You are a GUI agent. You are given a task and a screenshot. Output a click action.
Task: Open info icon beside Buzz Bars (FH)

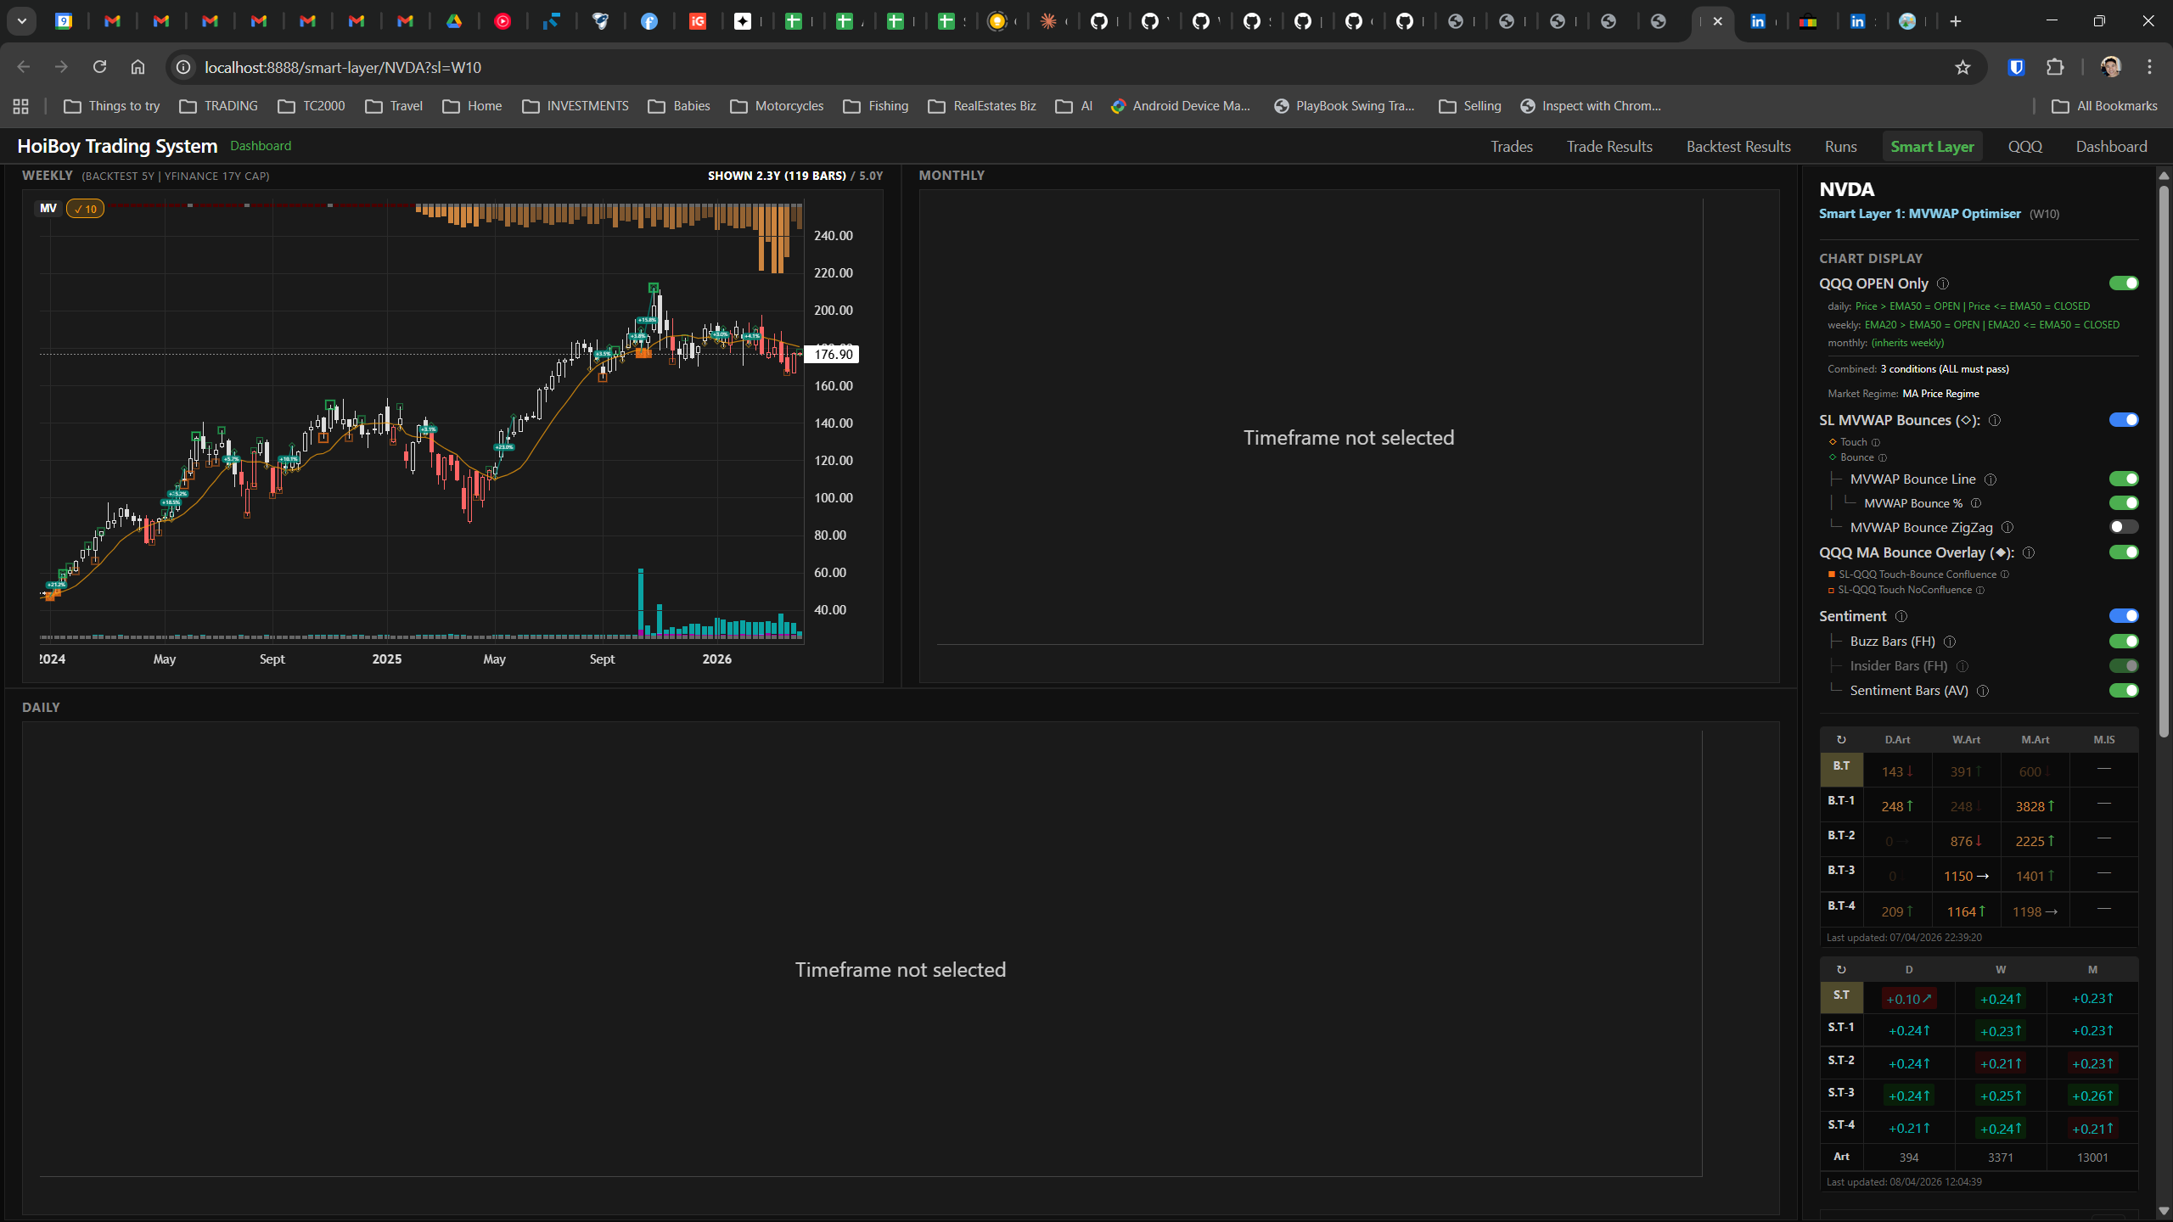[x=1950, y=642]
